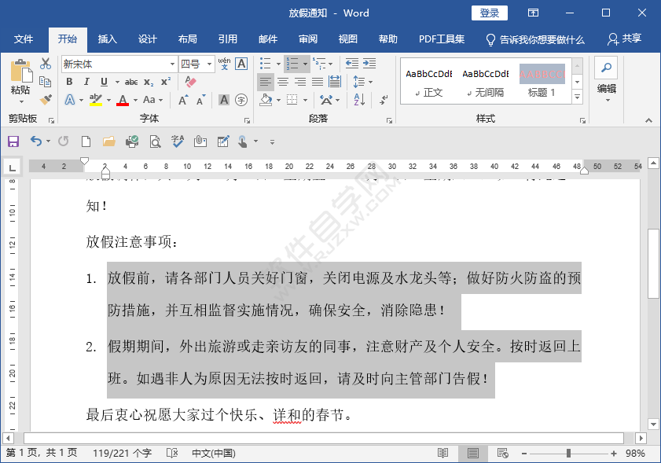The height and width of the screenshot is (463, 661).
Task: Open the Print Preview icon on quick access toolbar
Action: click(153, 141)
